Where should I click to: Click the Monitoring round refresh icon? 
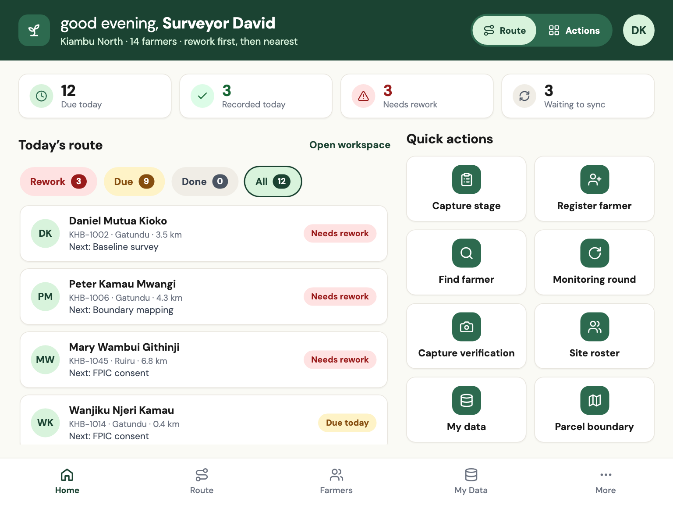[595, 253]
